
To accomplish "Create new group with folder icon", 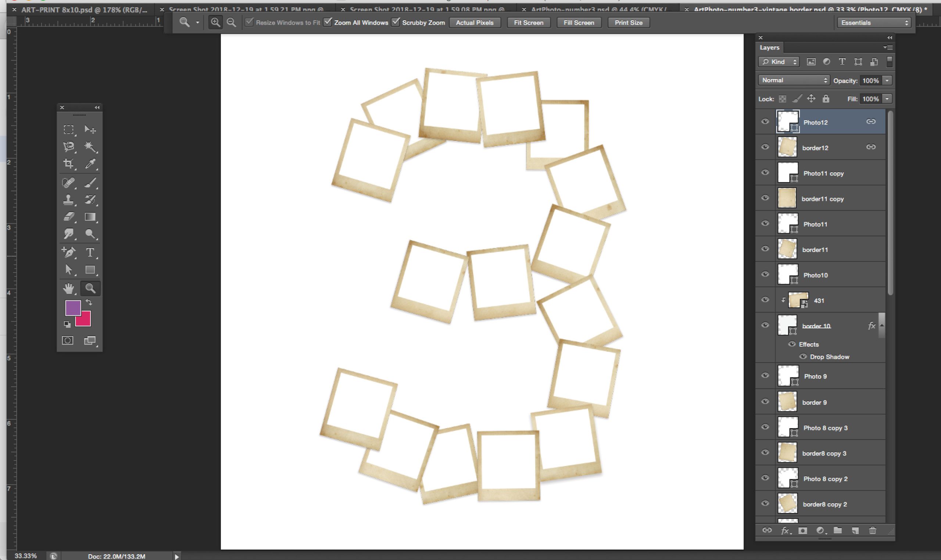I will pyautogui.click(x=838, y=531).
